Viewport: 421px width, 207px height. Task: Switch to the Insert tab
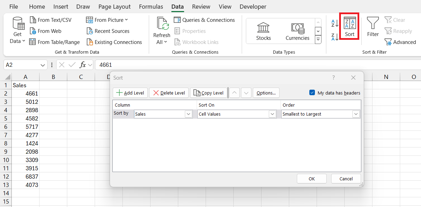click(x=61, y=7)
